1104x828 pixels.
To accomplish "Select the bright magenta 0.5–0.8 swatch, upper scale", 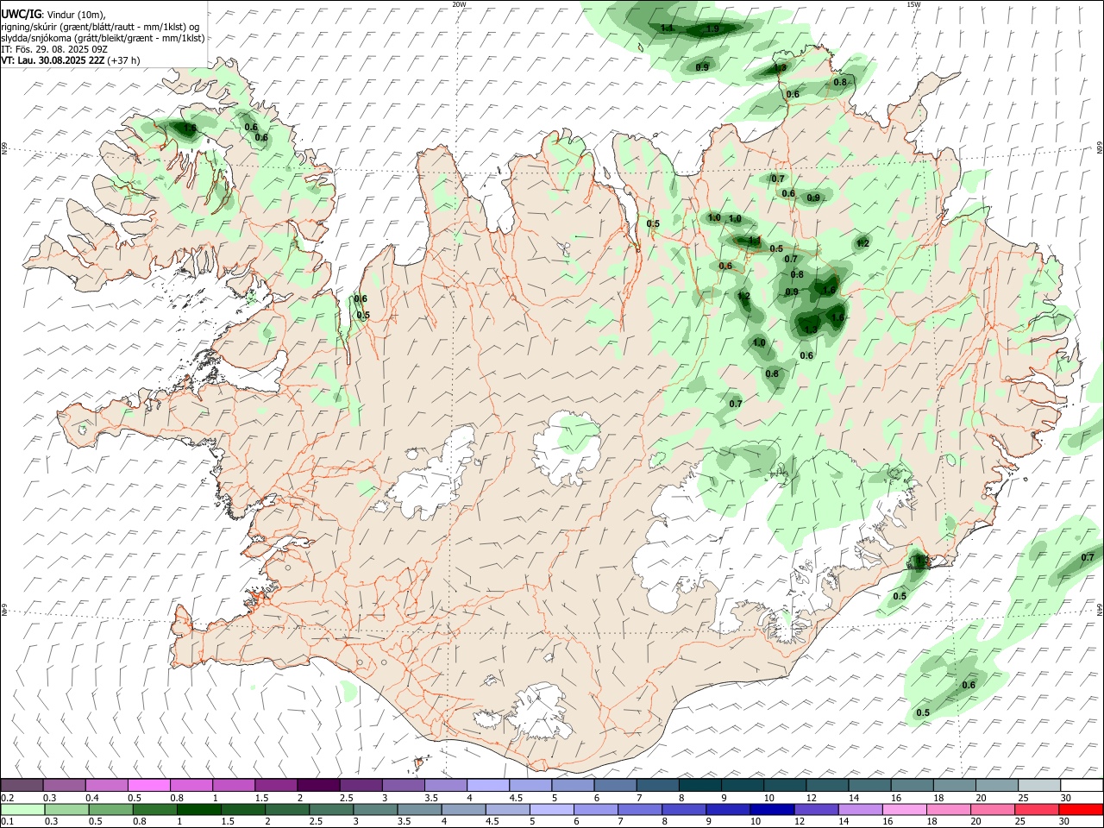I will [148, 786].
